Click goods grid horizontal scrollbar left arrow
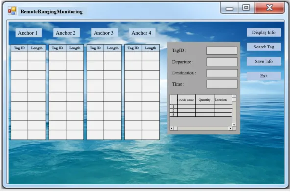This screenshot has width=290, height=192. (x=172, y=128)
